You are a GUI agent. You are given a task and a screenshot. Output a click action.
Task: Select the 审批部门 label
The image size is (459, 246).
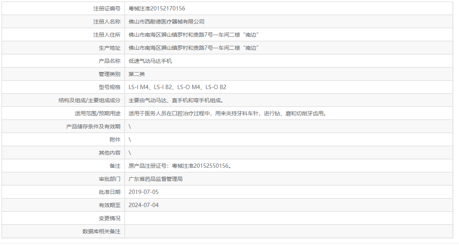[x=109, y=179]
